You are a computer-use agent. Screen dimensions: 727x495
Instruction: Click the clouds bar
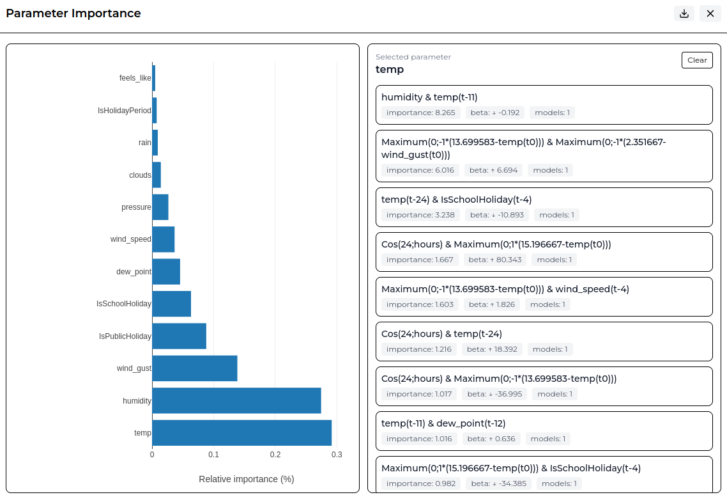(157, 175)
